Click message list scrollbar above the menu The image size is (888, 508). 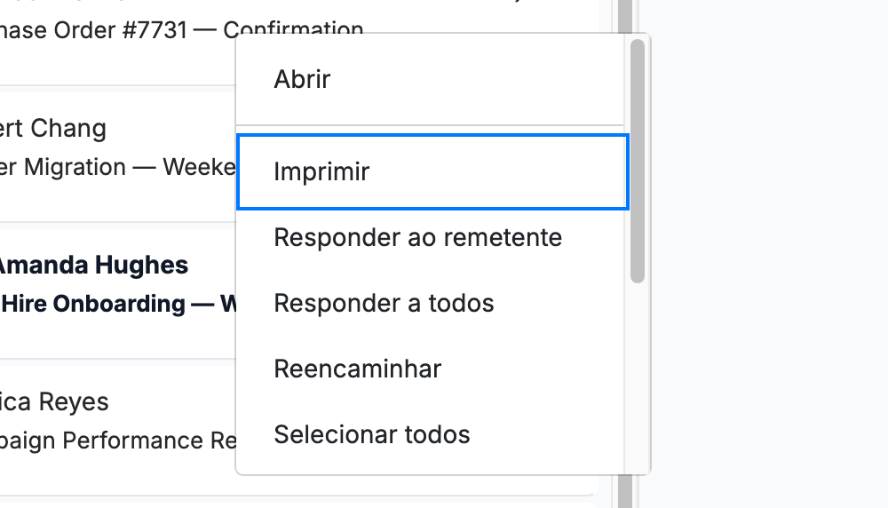624,16
